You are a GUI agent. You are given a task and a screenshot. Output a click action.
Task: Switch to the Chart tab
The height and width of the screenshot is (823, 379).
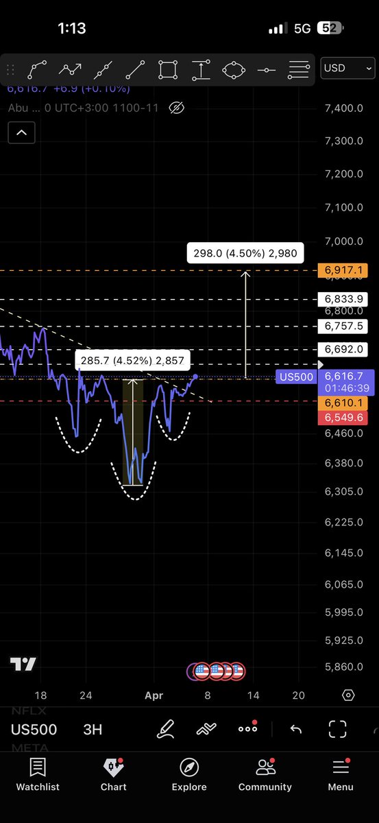113,775
